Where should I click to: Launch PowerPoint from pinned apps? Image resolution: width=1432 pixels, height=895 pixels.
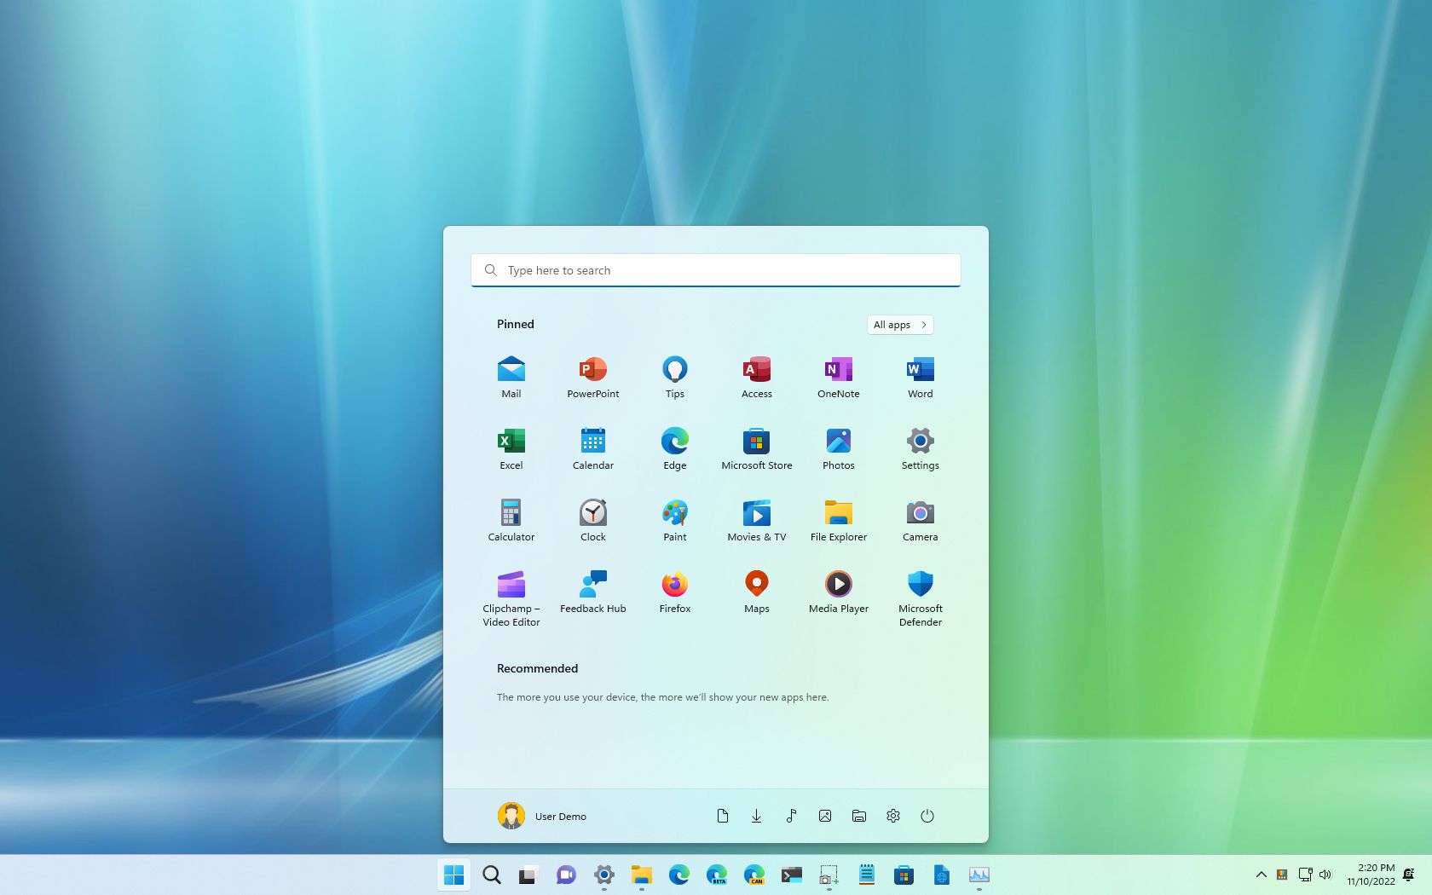click(592, 375)
